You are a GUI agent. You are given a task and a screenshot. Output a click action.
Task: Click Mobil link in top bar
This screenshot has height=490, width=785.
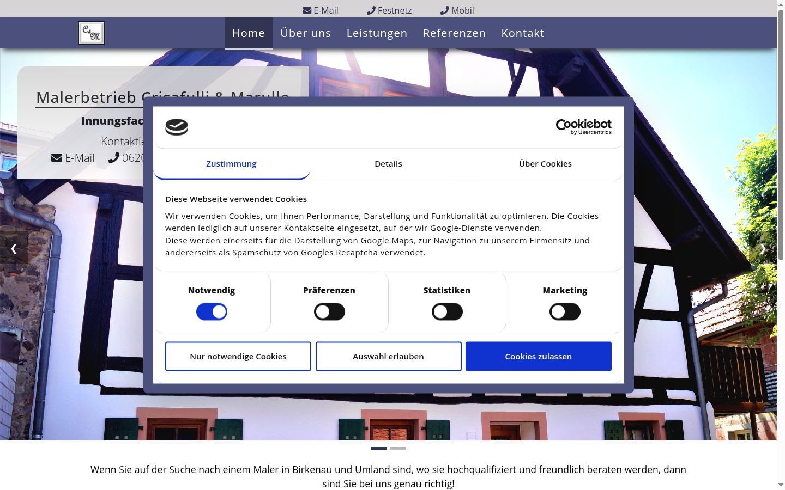[457, 10]
